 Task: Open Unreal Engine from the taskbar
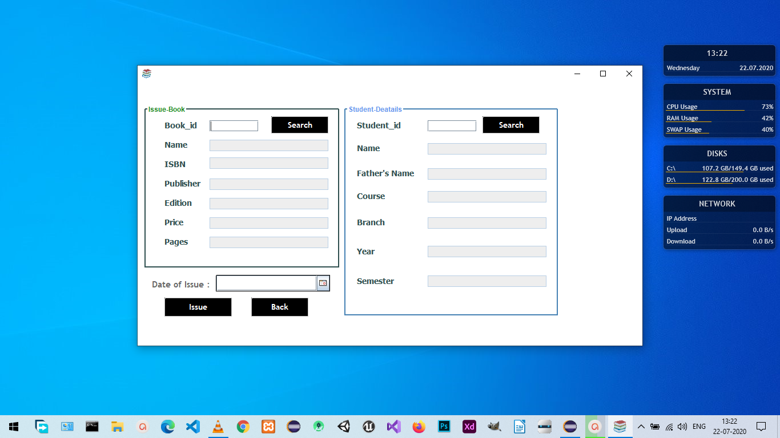[x=369, y=427]
